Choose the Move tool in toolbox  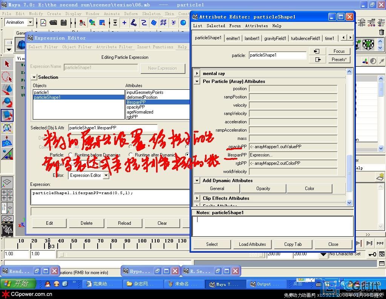click(7, 89)
